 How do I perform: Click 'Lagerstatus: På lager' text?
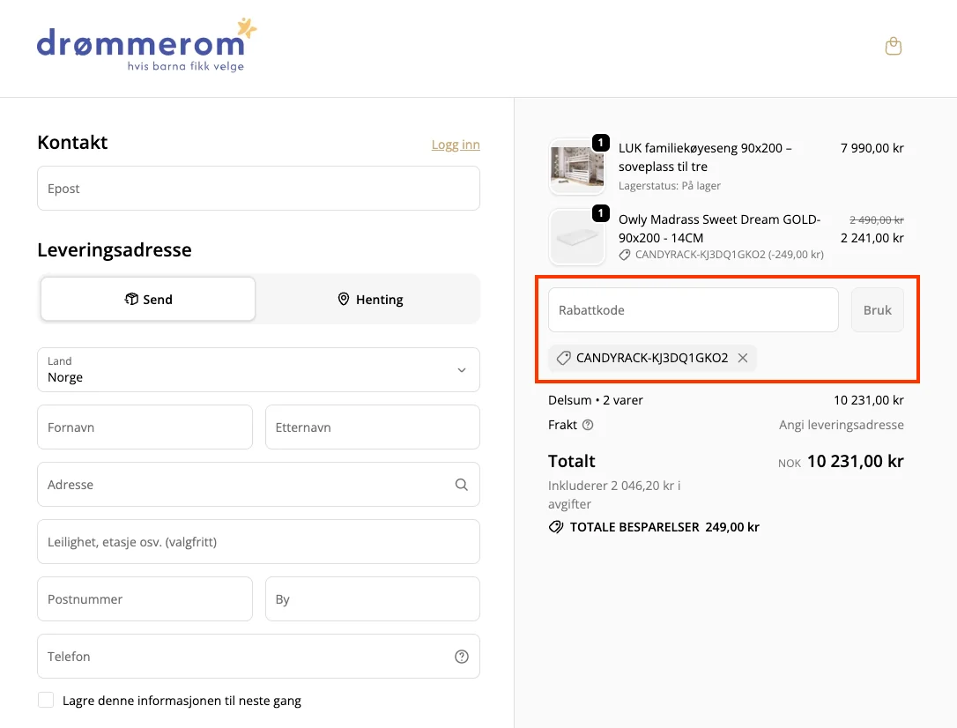click(670, 185)
